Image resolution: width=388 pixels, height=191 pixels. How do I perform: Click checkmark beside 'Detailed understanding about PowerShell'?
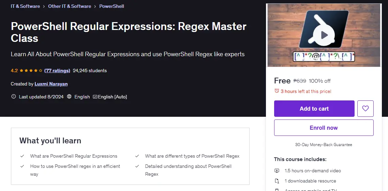click(x=137, y=166)
